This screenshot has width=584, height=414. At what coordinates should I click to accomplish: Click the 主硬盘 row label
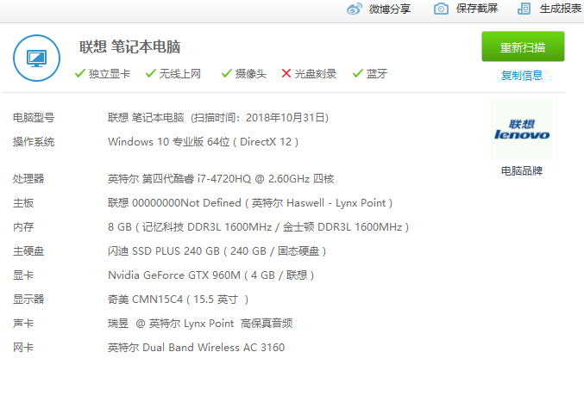(28, 251)
